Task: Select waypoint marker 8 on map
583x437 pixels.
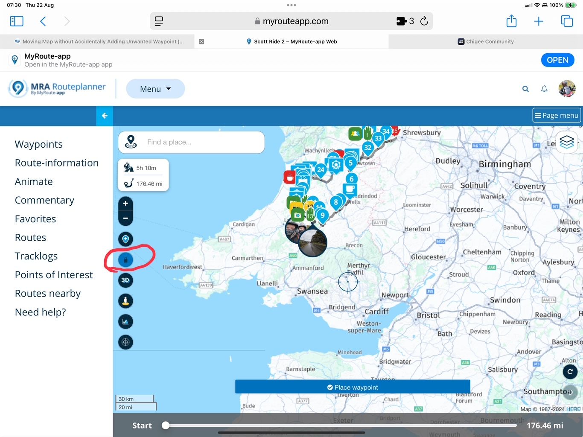Action: [336, 202]
